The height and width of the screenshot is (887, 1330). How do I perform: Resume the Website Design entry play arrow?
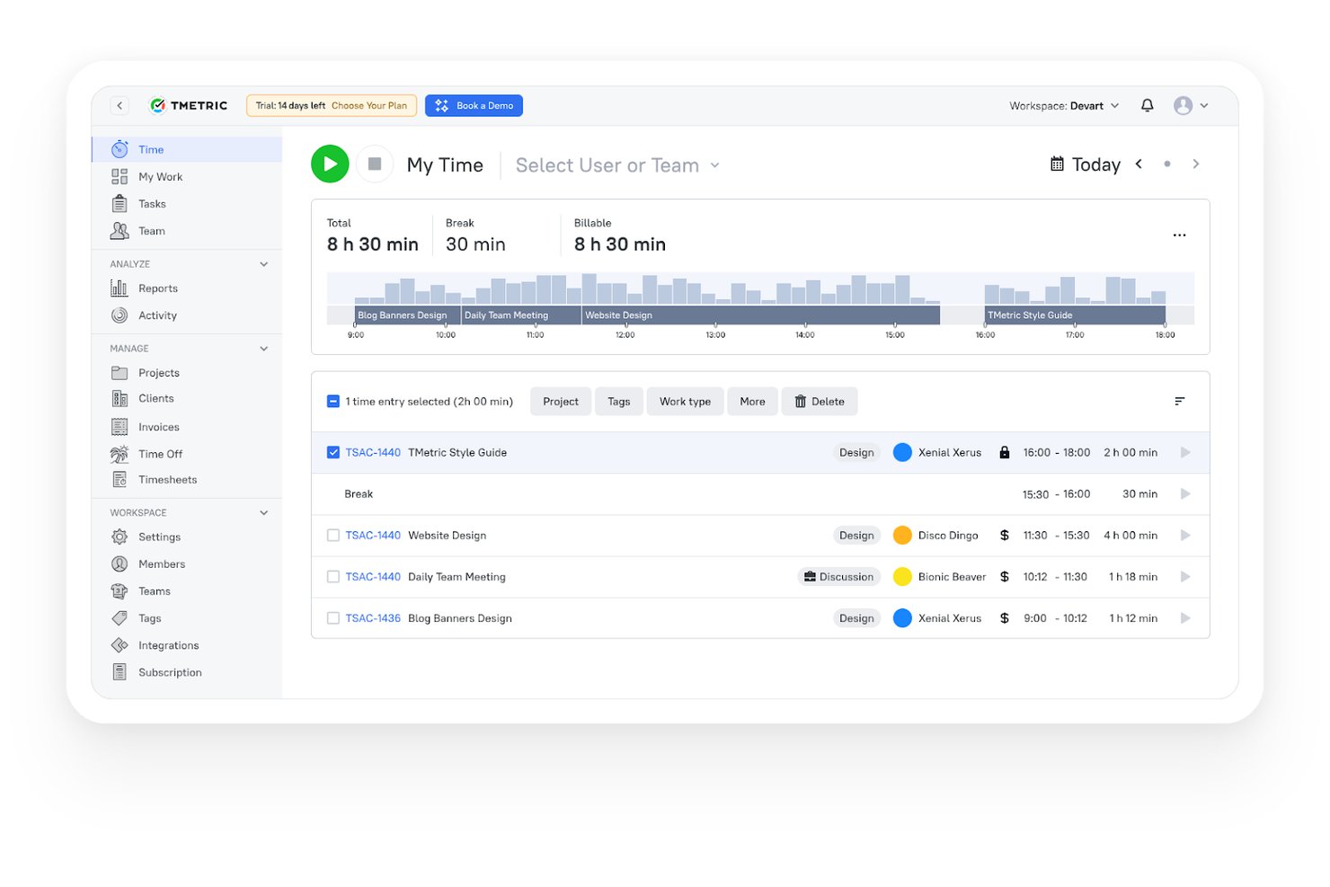pyautogui.click(x=1185, y=536)
